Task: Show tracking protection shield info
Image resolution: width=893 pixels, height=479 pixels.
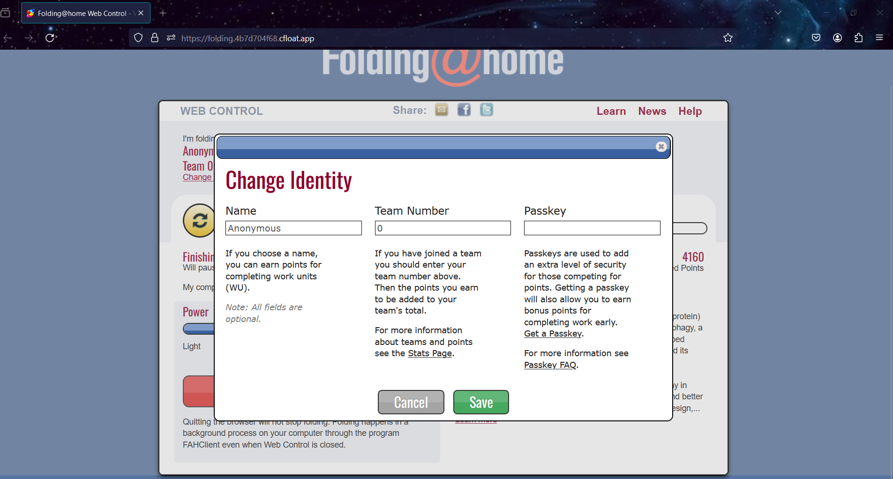Action: [138, 38]
